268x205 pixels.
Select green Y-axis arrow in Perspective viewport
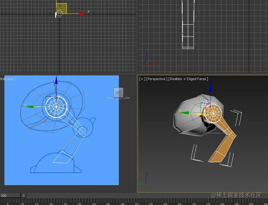point(184,113)
